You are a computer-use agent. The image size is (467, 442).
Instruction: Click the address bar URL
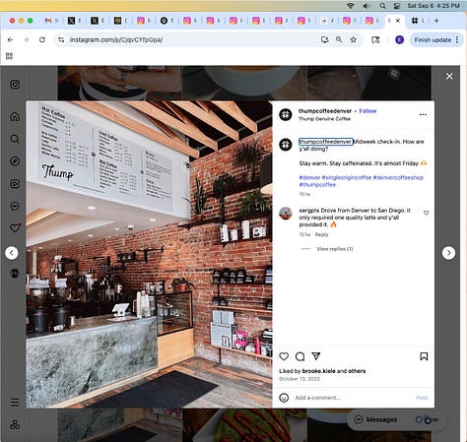click(x=116, y=39)
